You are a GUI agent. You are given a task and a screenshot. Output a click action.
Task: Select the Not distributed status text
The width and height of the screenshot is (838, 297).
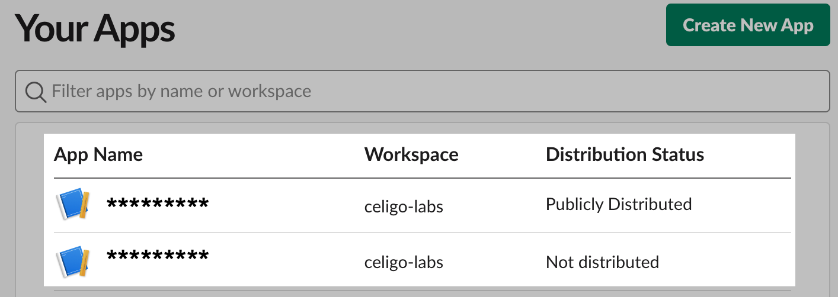(602, 262)
